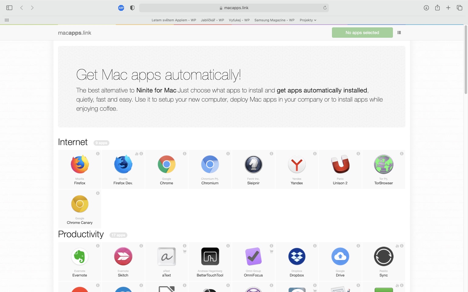468x292 pixels.
Task: Choose the Yandex browser icon
Action: pos(297,164)
